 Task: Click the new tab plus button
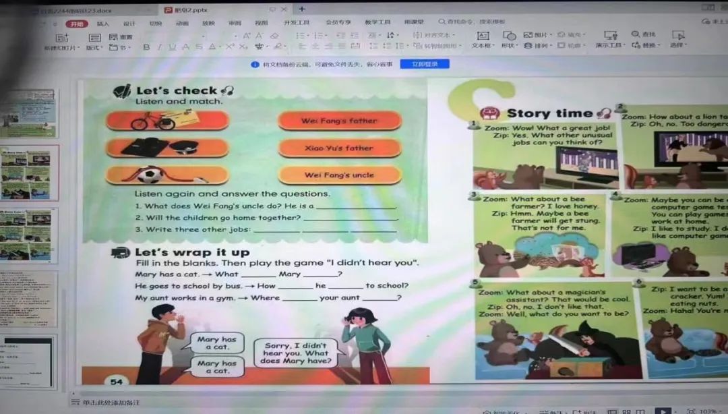pyautogui.click(x=302, y=9)
